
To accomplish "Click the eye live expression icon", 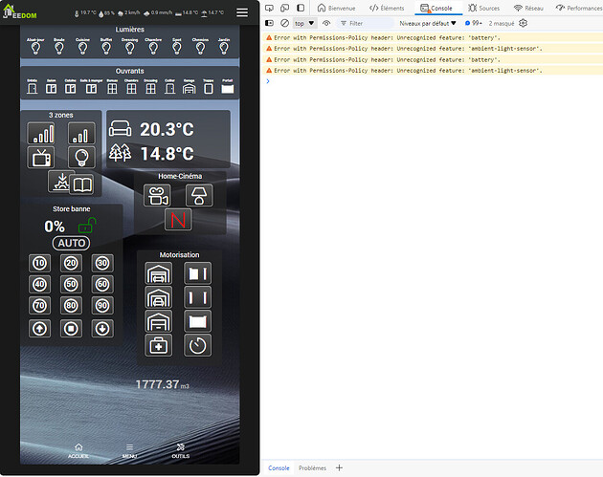I will (326, 23).
